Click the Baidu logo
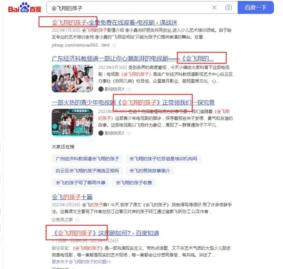The image size is (283, 269). (25, 7)
